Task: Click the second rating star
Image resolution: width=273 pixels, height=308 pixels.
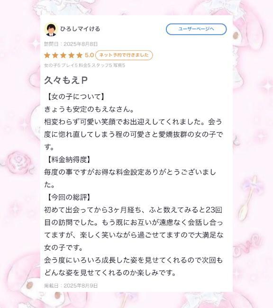Action: [x=55, y=55]
